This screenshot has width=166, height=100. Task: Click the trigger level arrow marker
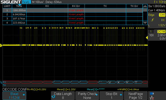tap(147, 38)
